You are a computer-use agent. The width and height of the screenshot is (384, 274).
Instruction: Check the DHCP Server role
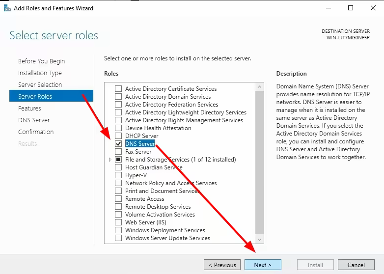pos(118,136)
